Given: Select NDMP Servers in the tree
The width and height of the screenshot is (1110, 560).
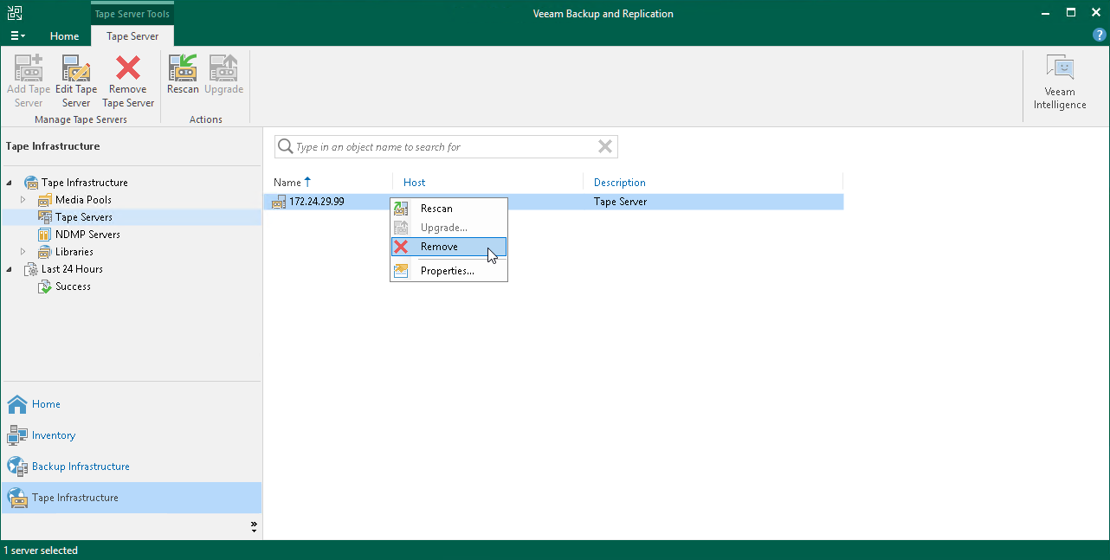Looking at the screenshot, I should click(x=87, y=235).
